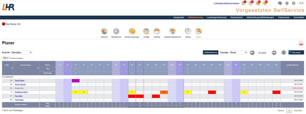
Task: Click page 1 pagination button
Action: (x=289, y=111)
